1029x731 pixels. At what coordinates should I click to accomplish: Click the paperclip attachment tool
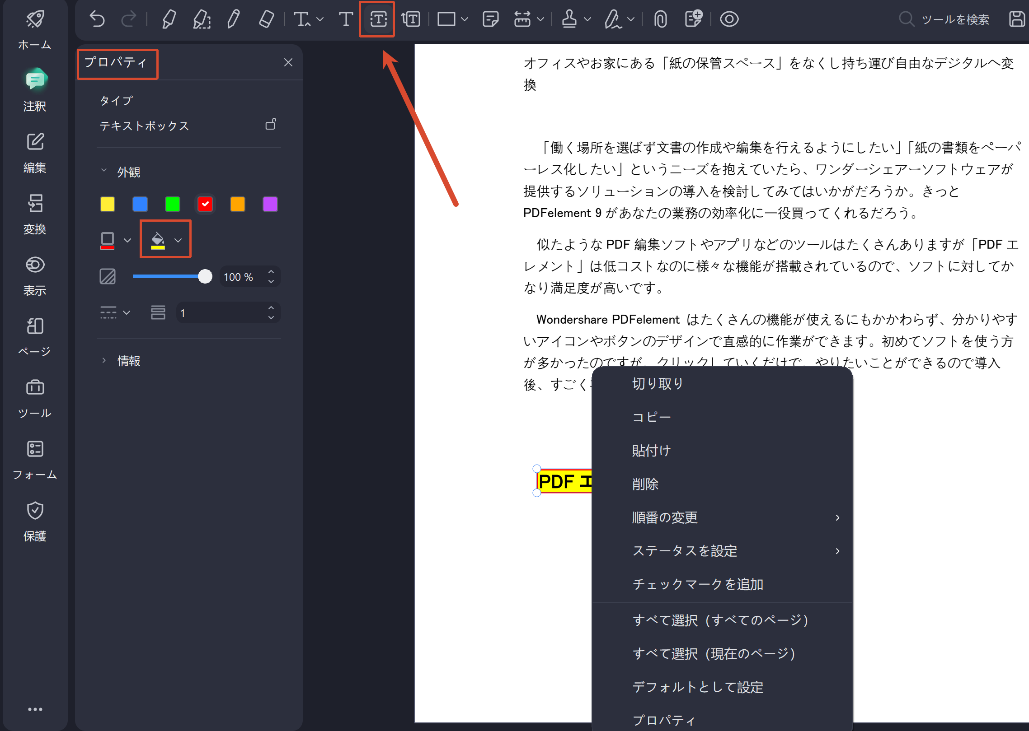[x=661, y=19]
